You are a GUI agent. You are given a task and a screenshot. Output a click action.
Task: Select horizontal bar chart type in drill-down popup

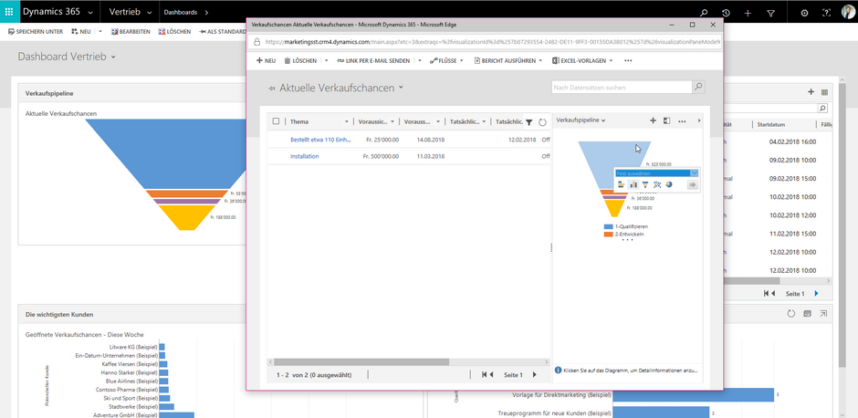[x=622, y=184]
